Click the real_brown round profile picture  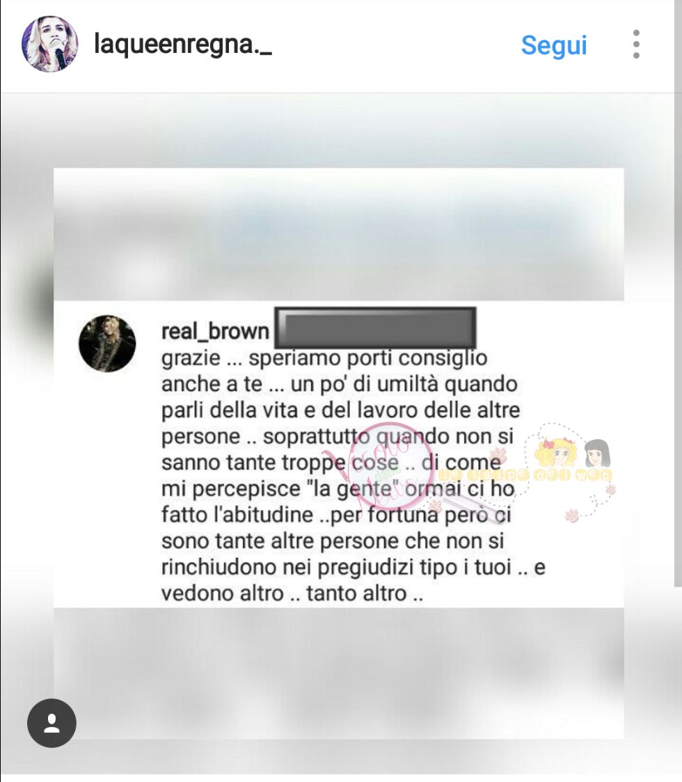point(107,344)
